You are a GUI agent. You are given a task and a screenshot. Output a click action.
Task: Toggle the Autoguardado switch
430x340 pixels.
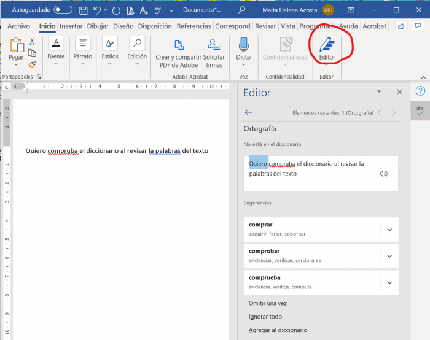[x=63, y=10]
